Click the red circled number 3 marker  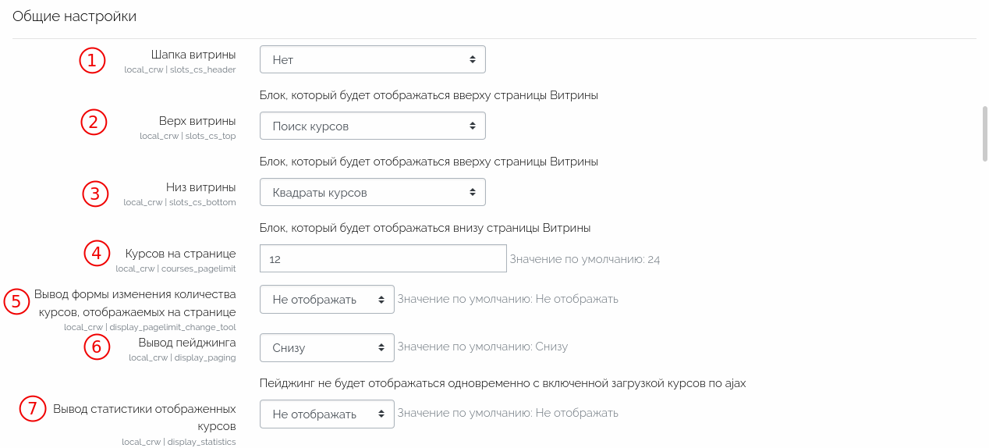(95, 194)
